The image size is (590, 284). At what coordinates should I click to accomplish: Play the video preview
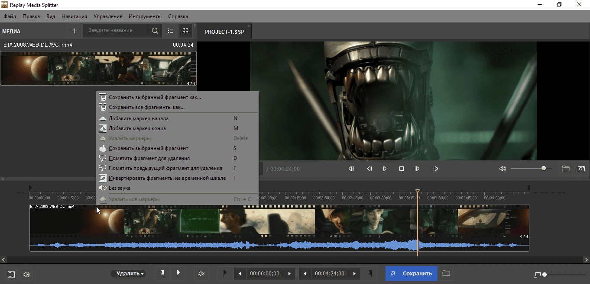pos(385,169)
